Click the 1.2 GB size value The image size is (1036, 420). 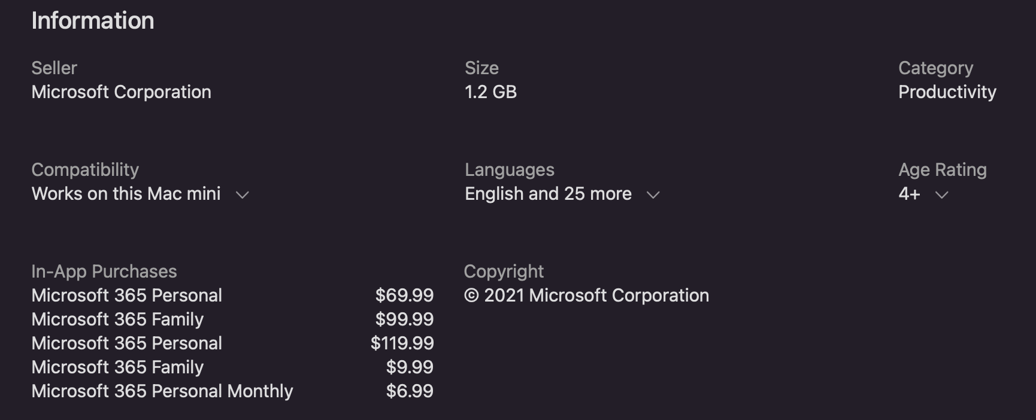click(490, 92)
